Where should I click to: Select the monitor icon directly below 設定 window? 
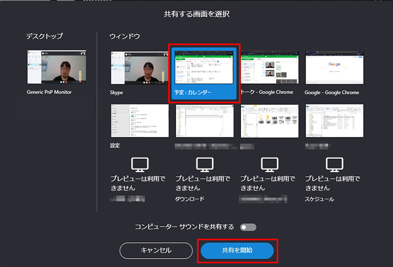[x=139, y=164]
